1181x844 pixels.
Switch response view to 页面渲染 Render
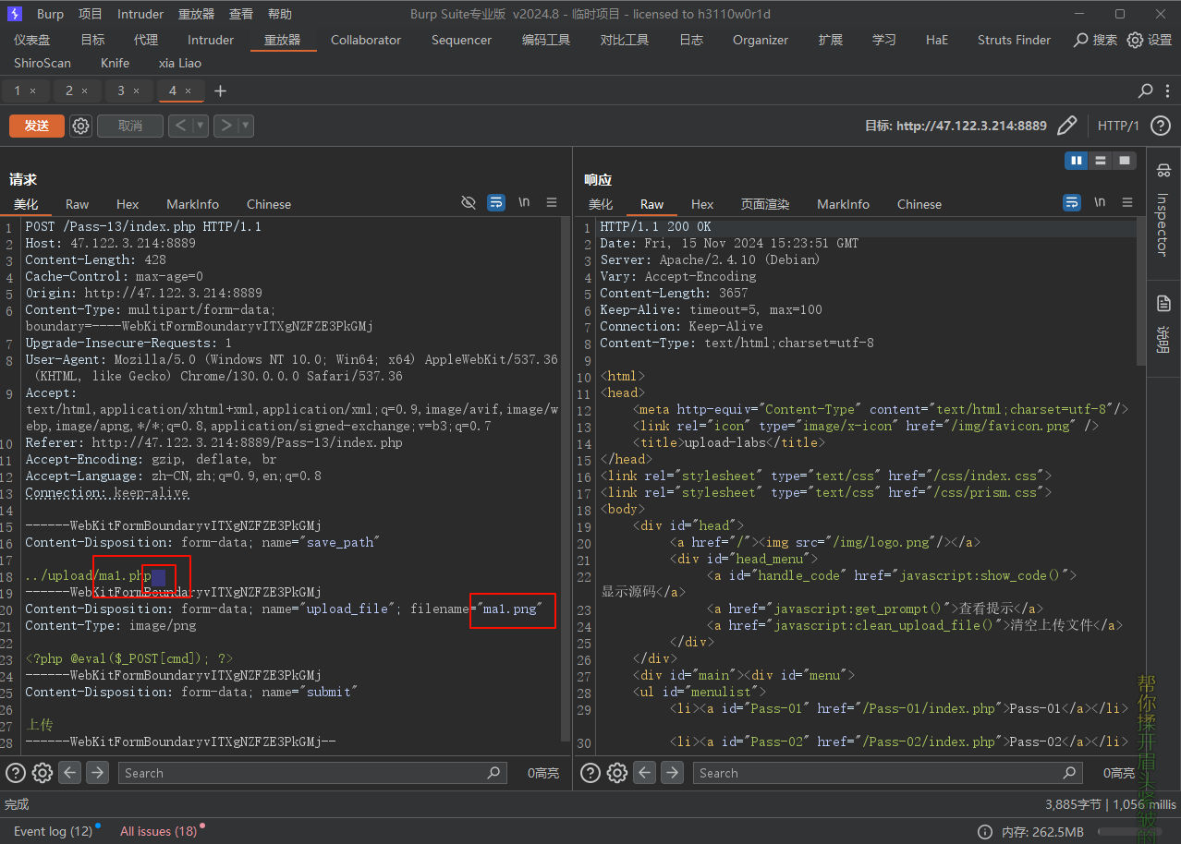[x=765, y=204]
